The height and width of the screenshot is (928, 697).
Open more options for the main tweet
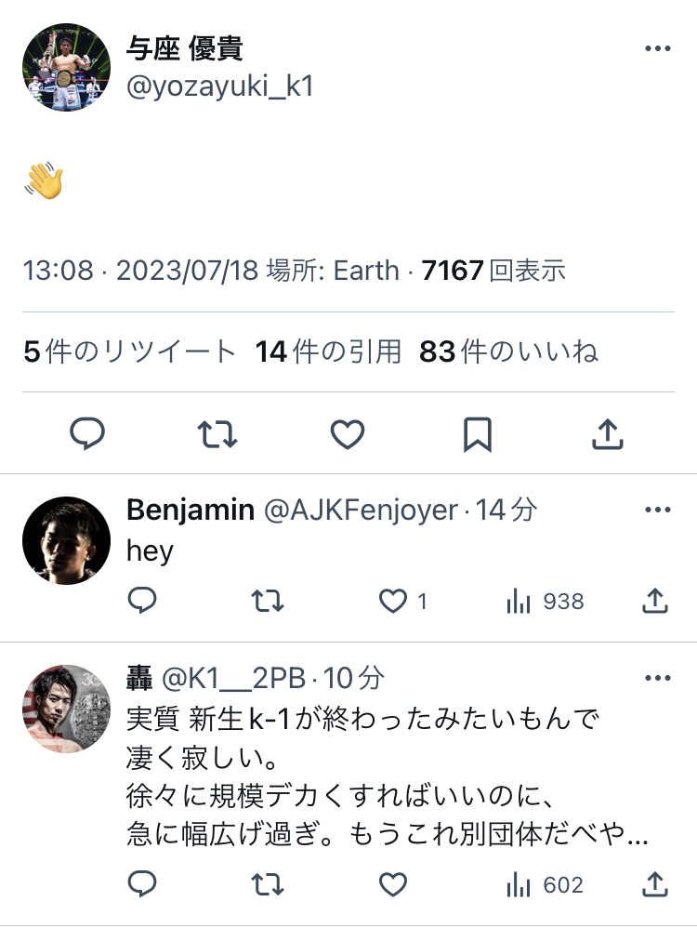(657, 48)
